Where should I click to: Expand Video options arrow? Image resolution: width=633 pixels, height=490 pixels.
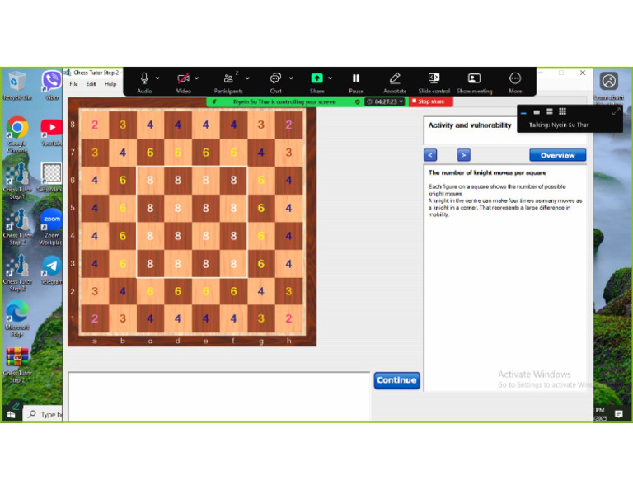[197, 78]
